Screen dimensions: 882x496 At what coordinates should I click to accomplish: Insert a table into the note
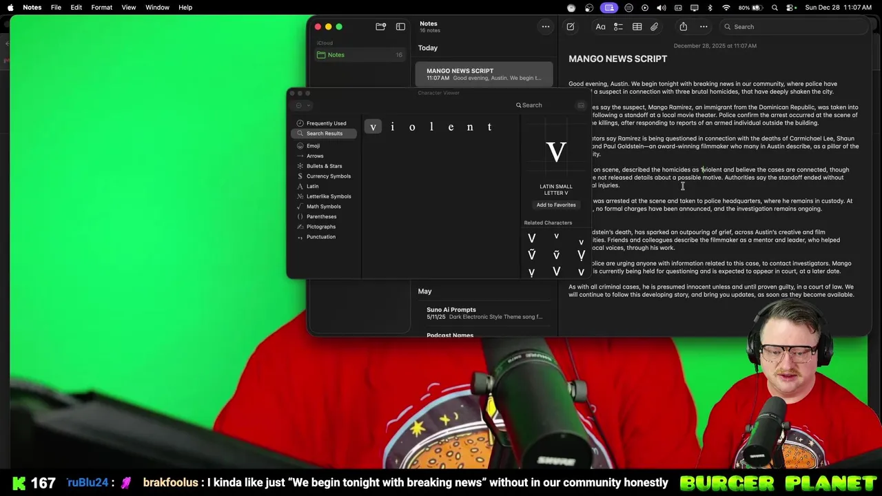coord(637,27)
